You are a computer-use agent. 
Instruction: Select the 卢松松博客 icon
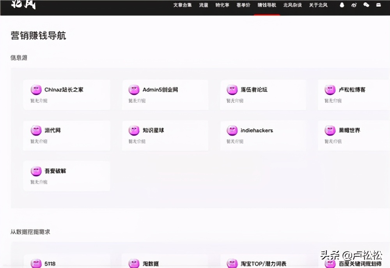pyautogui.click(x=330, y=89)
